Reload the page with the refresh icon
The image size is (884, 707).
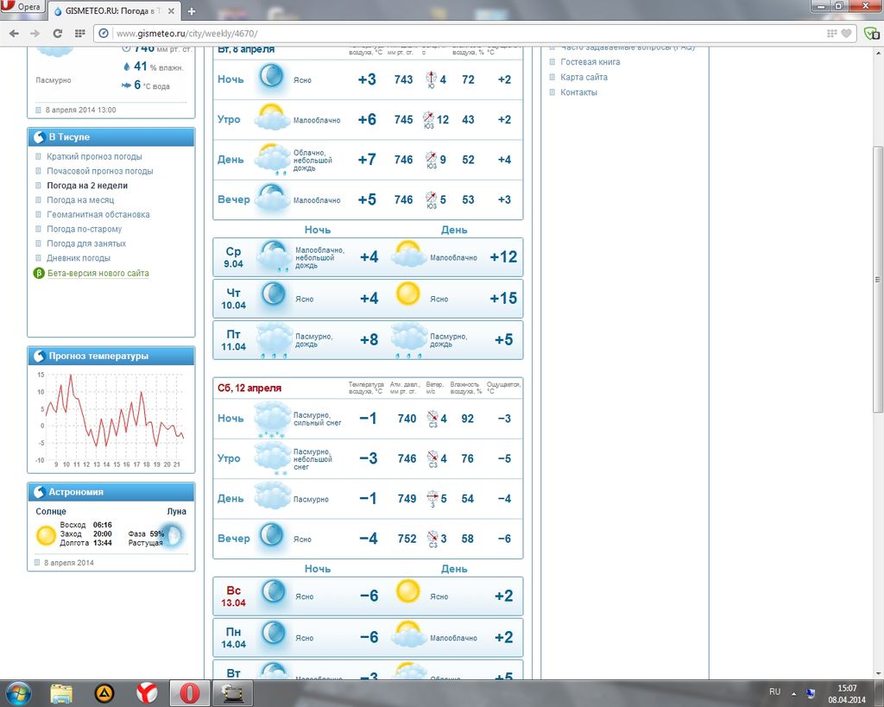(x=57, y=33)
